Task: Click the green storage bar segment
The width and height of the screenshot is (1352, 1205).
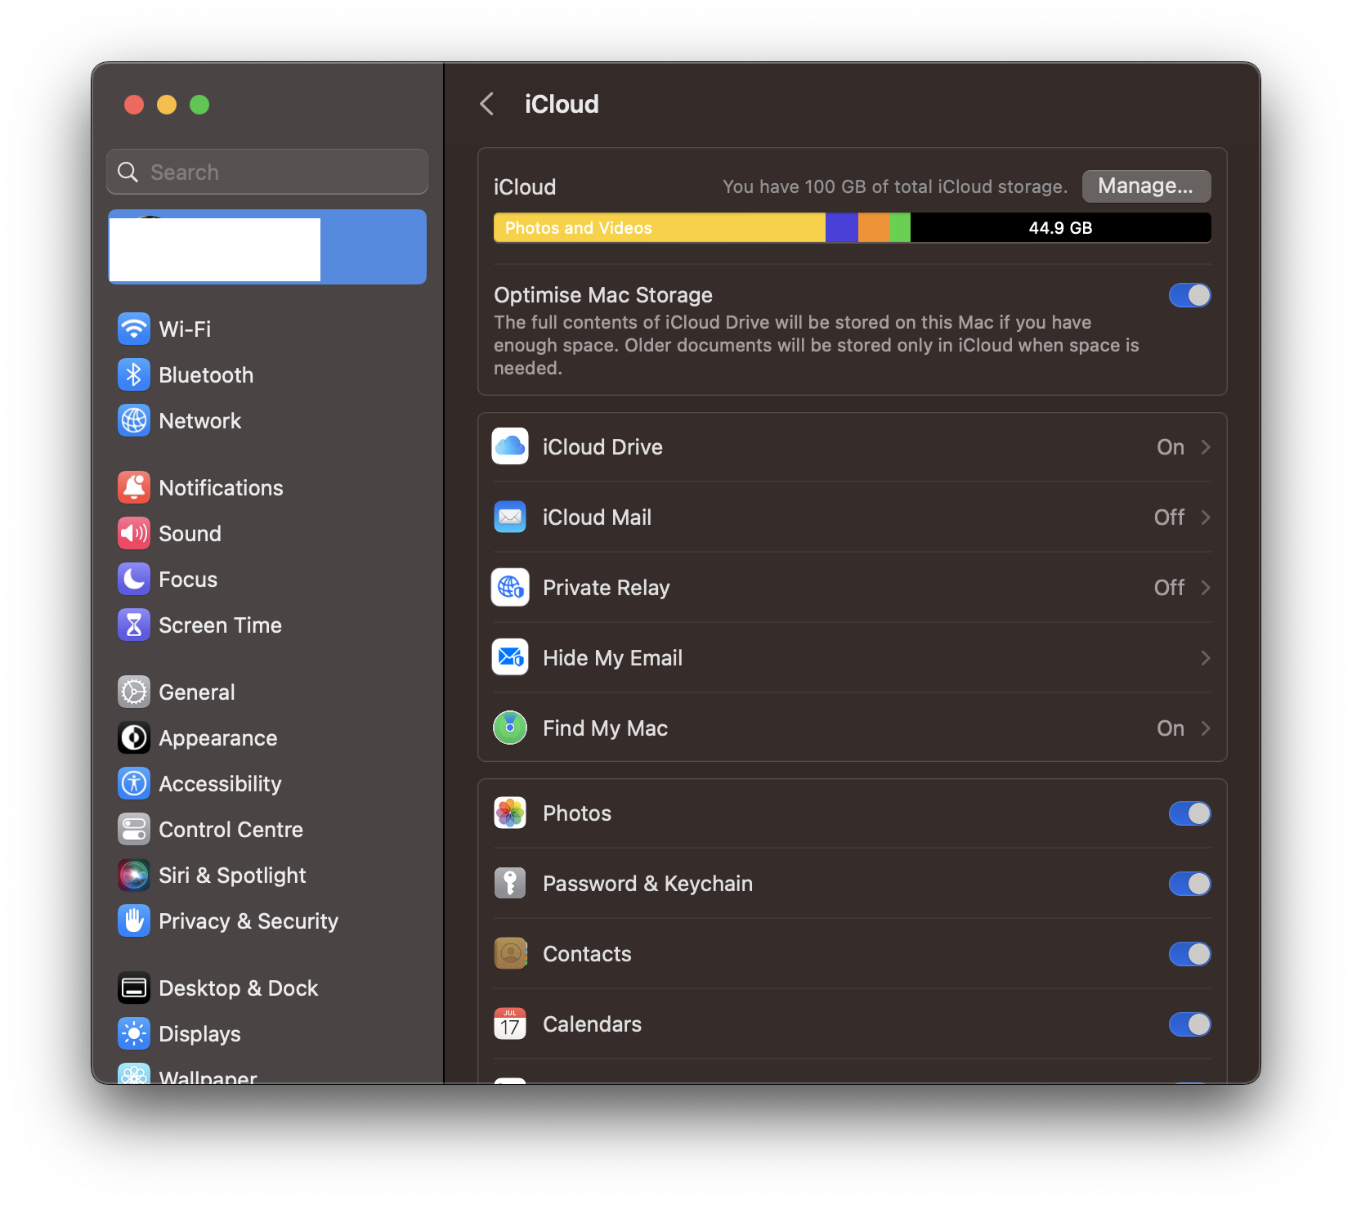Action: coord(899,227)
